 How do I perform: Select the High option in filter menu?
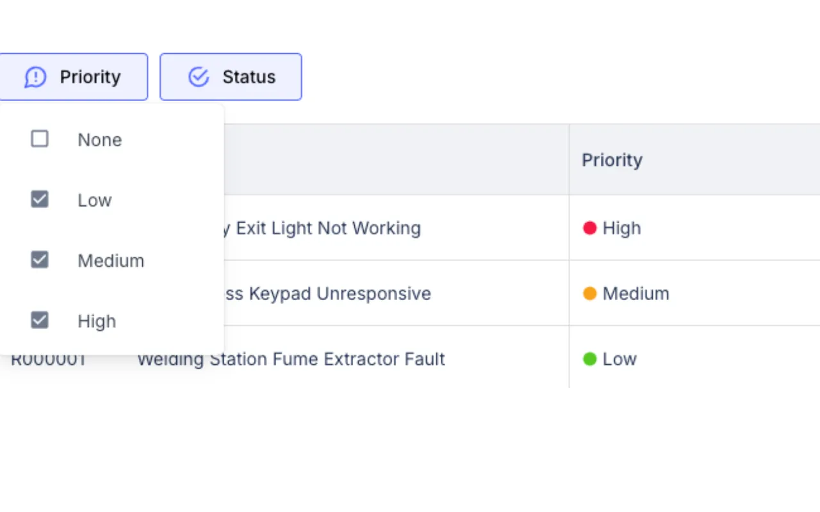tap(96, 321)
